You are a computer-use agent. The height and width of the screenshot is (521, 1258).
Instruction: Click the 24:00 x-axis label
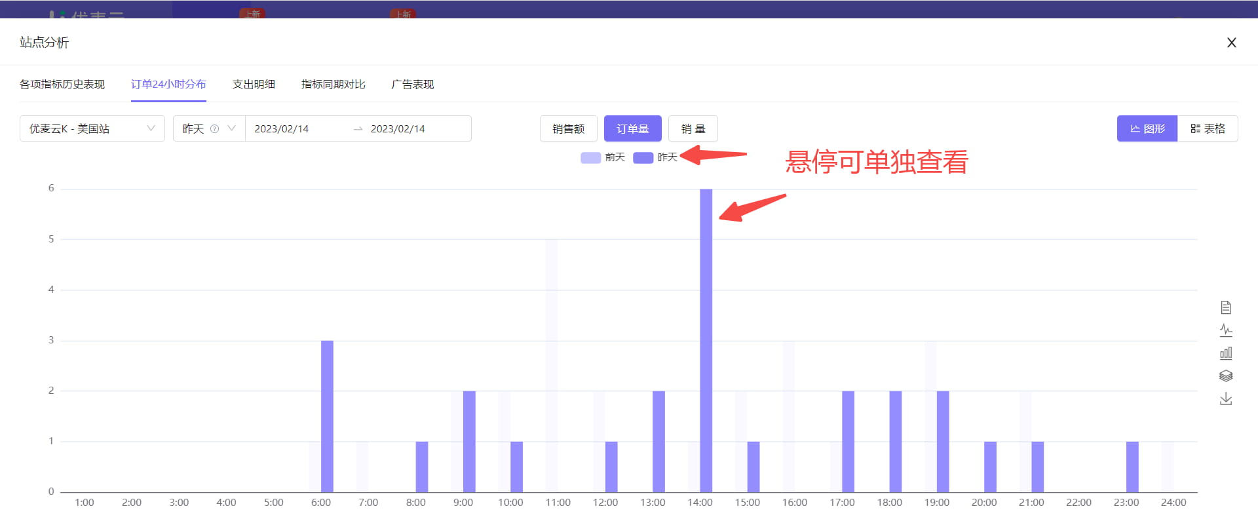coord(1173,503)
